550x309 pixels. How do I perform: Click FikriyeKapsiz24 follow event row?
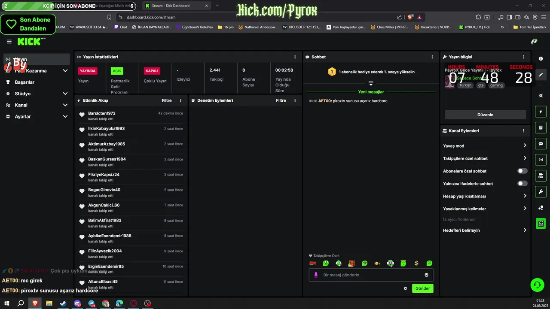point(131,177)
